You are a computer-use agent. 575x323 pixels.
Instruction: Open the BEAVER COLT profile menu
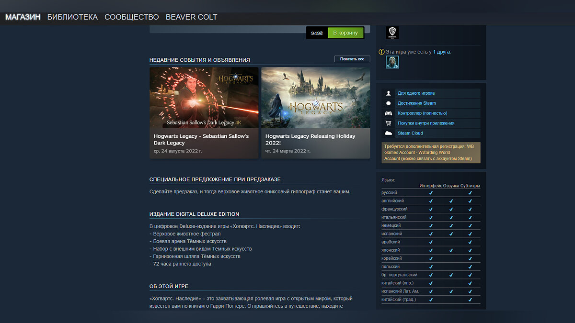pos(191,17)
